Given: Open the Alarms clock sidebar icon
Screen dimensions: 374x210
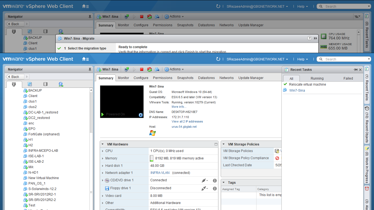Looking at the screenshot, I should tap(367, 189).
